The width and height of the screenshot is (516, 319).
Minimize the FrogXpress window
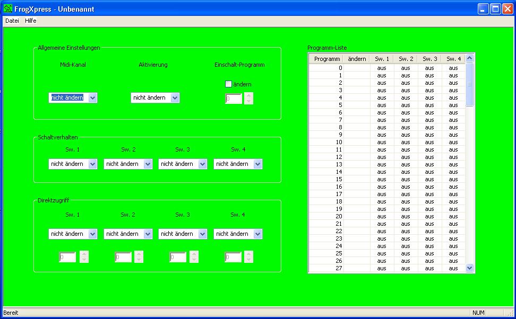coord(483,9)
